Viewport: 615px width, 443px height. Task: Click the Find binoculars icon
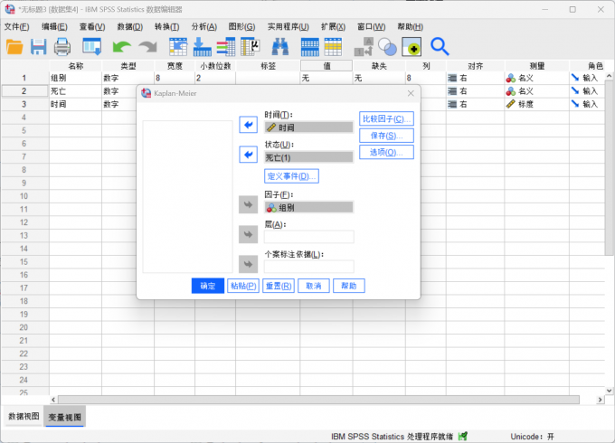(279, 46)
